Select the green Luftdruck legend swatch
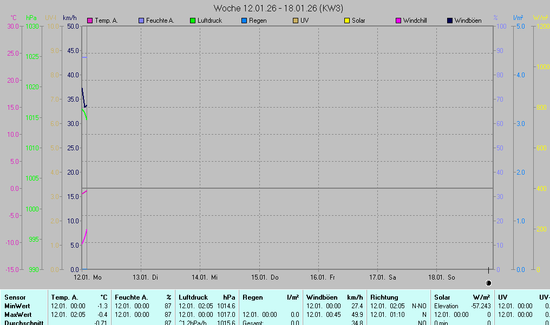 193,21
